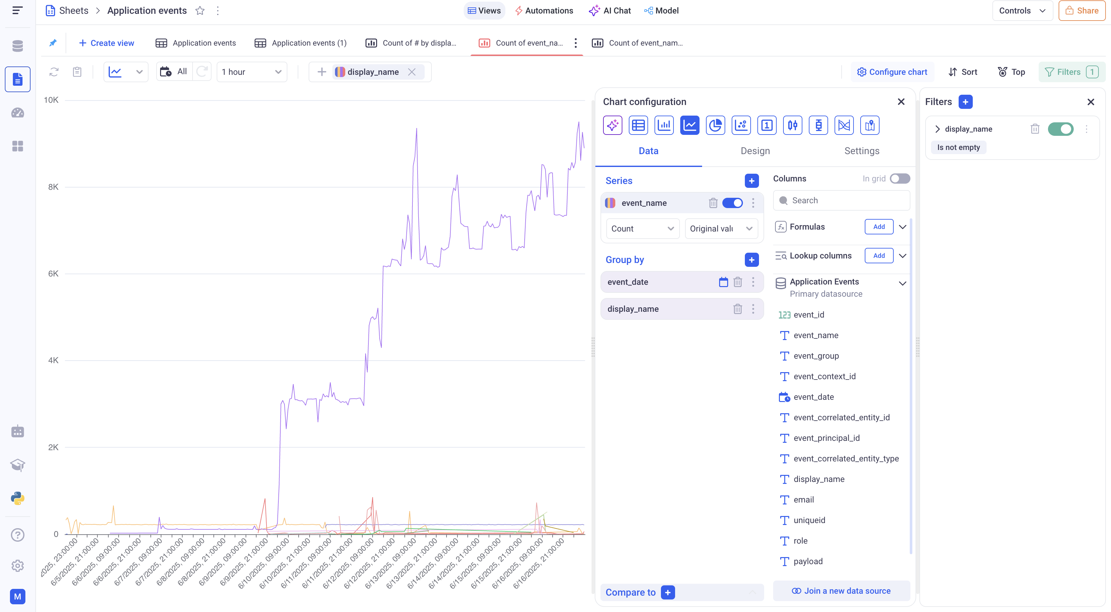Delete the event_name series with trash icon
Viewport: 1111px width, 612px height.
[713, 203]
